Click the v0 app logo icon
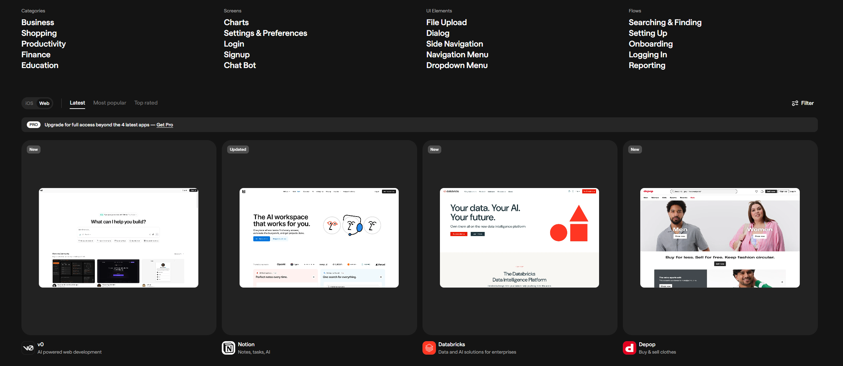The height and width of the screenshot is (366, 843). [x=28, y=348]
